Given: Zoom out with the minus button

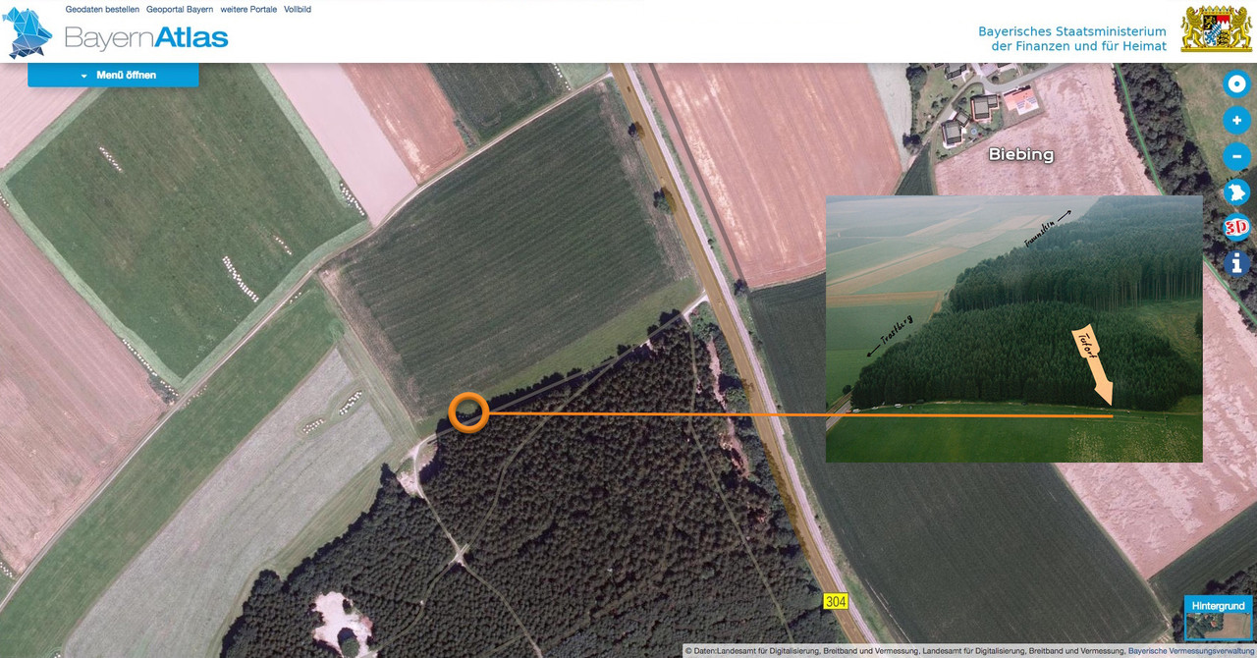Looking at the screenshot, I should coord(1236,156).
